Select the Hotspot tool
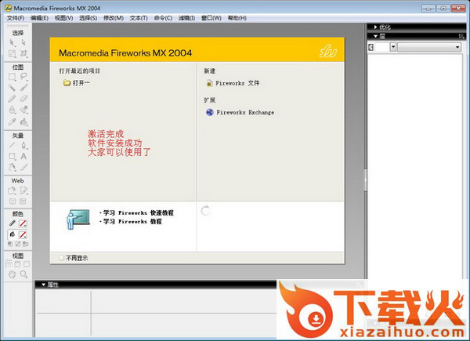 (x=12, y=190)
